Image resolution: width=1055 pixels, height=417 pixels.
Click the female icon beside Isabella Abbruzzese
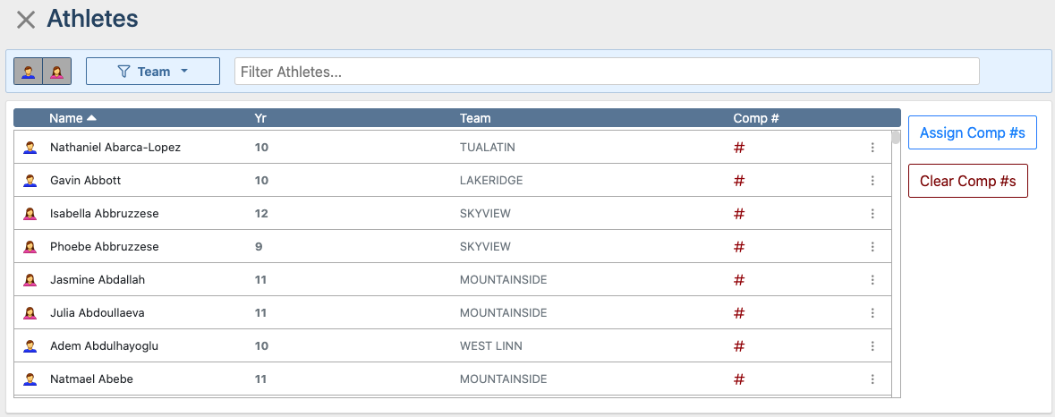[30, 214]
